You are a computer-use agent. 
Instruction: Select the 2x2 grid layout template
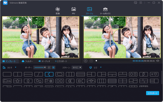(123, 81)
